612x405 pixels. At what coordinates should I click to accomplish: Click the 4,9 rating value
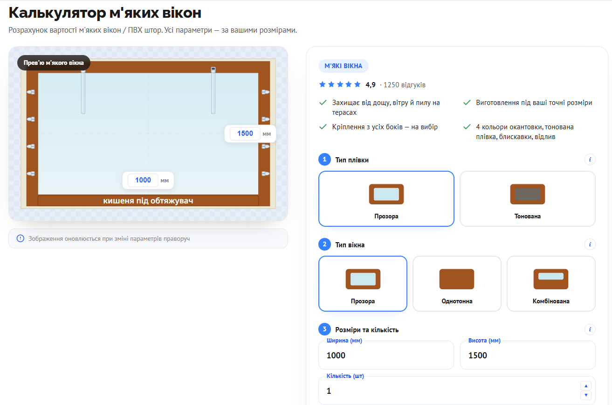click(x=371, y=85)
